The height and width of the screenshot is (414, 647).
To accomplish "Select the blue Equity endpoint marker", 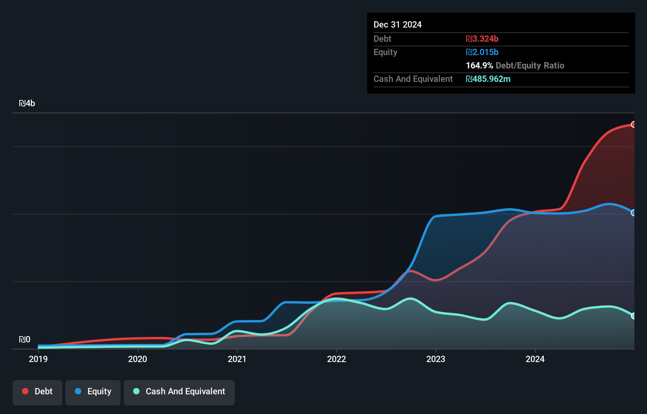I will point(634,213).
